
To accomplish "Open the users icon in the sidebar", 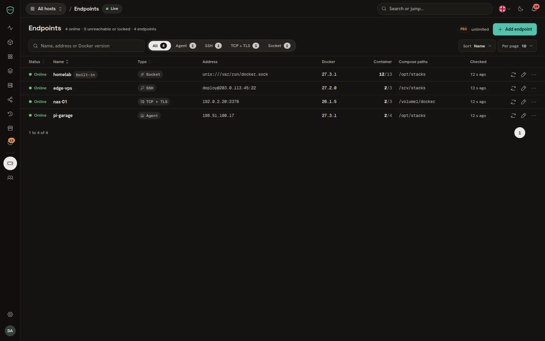I will [x=10, y=178].
